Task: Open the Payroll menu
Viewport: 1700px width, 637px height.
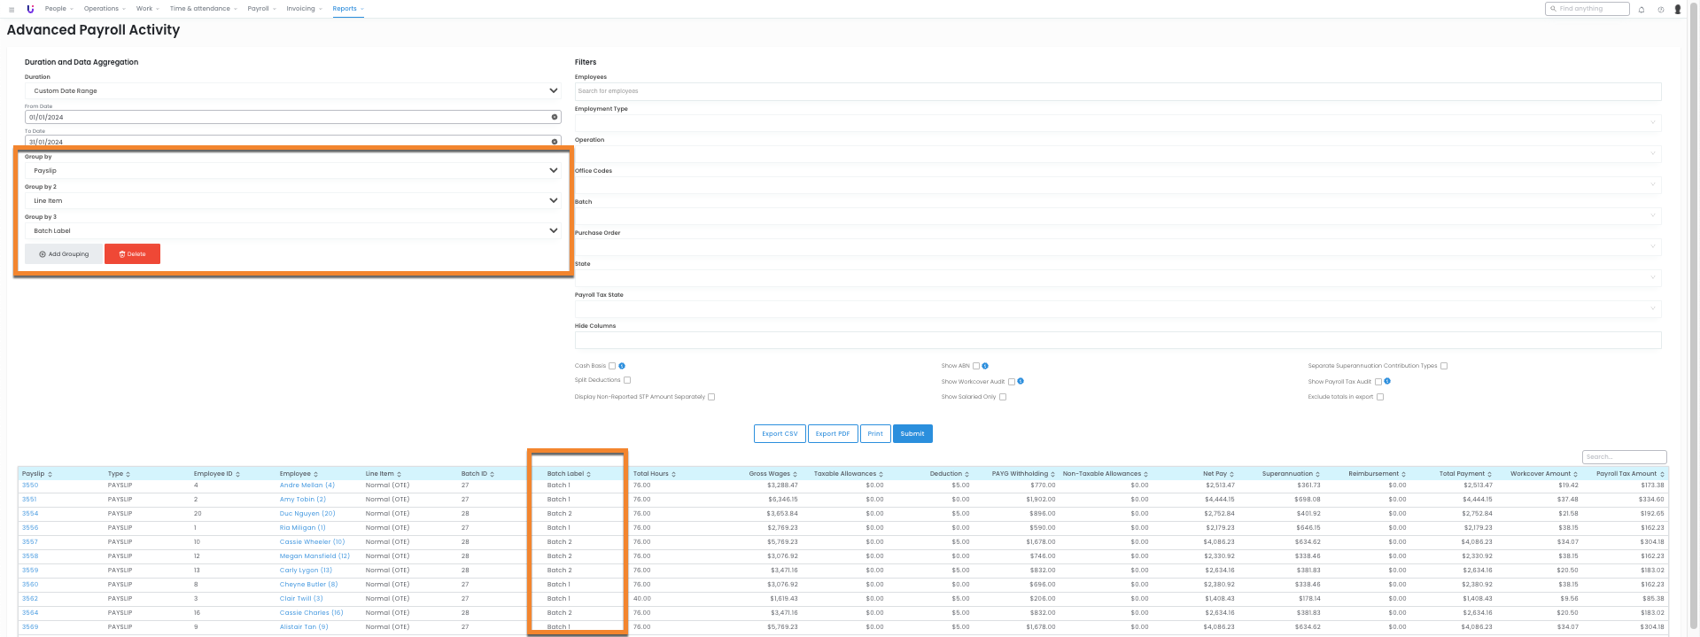Action: 261,9
